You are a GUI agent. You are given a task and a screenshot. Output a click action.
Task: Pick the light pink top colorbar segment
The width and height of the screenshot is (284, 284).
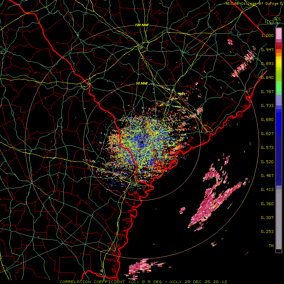279,33
